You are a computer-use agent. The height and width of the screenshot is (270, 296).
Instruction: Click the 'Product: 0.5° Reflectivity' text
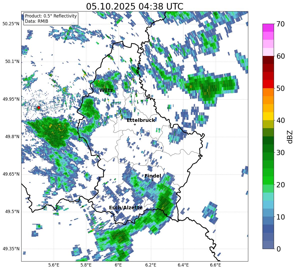[51, 16]
